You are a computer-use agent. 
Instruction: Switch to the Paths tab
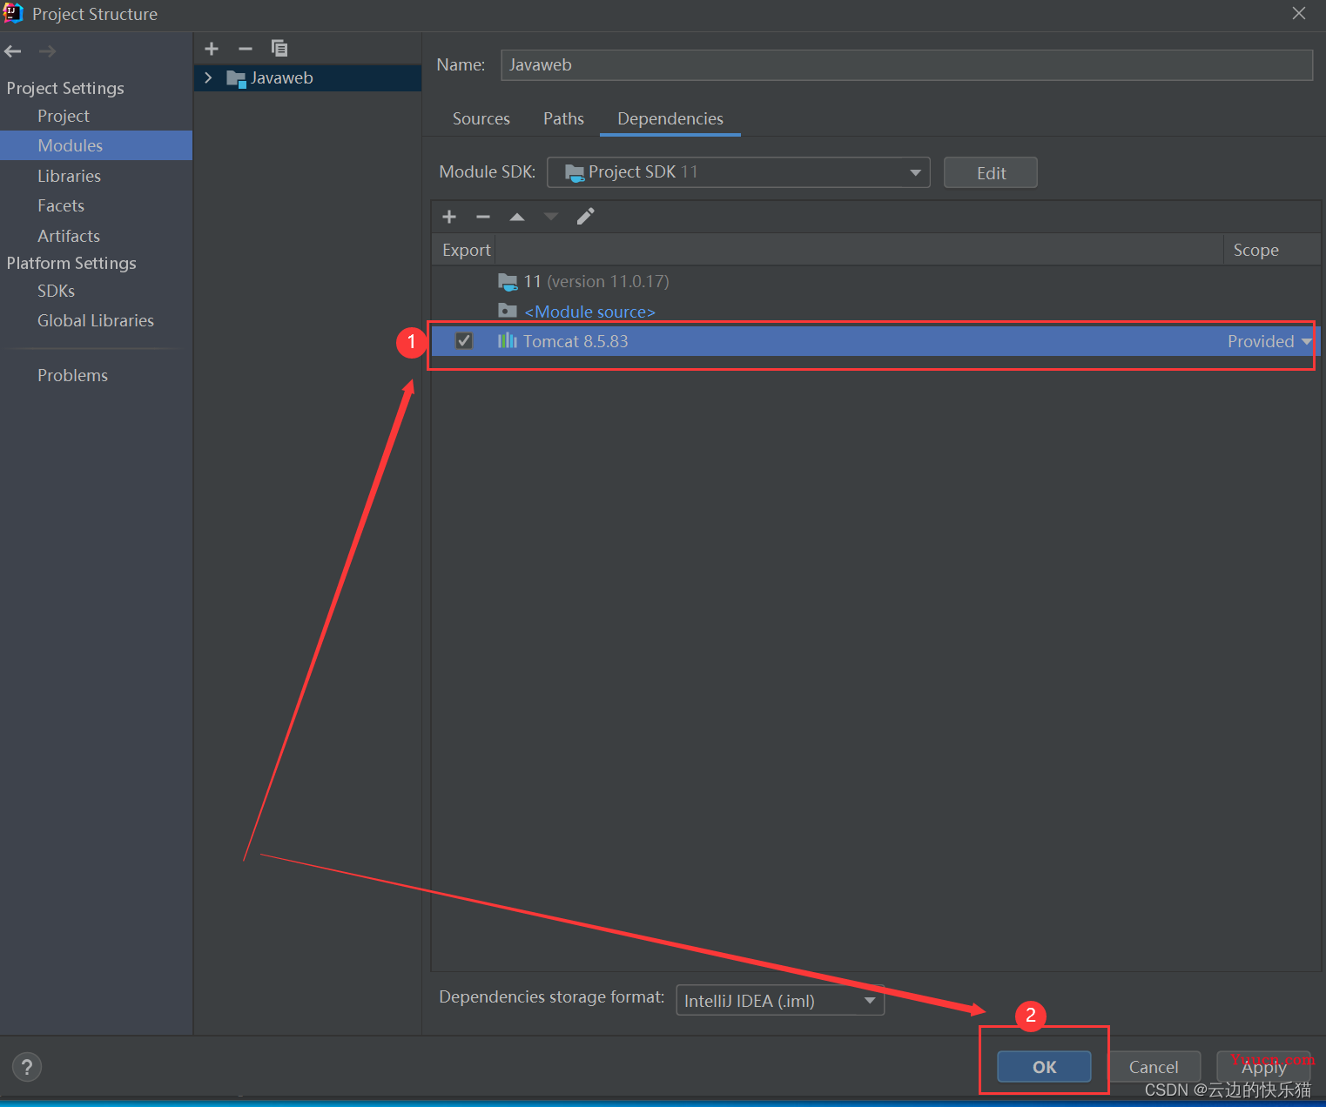(563, 118)
